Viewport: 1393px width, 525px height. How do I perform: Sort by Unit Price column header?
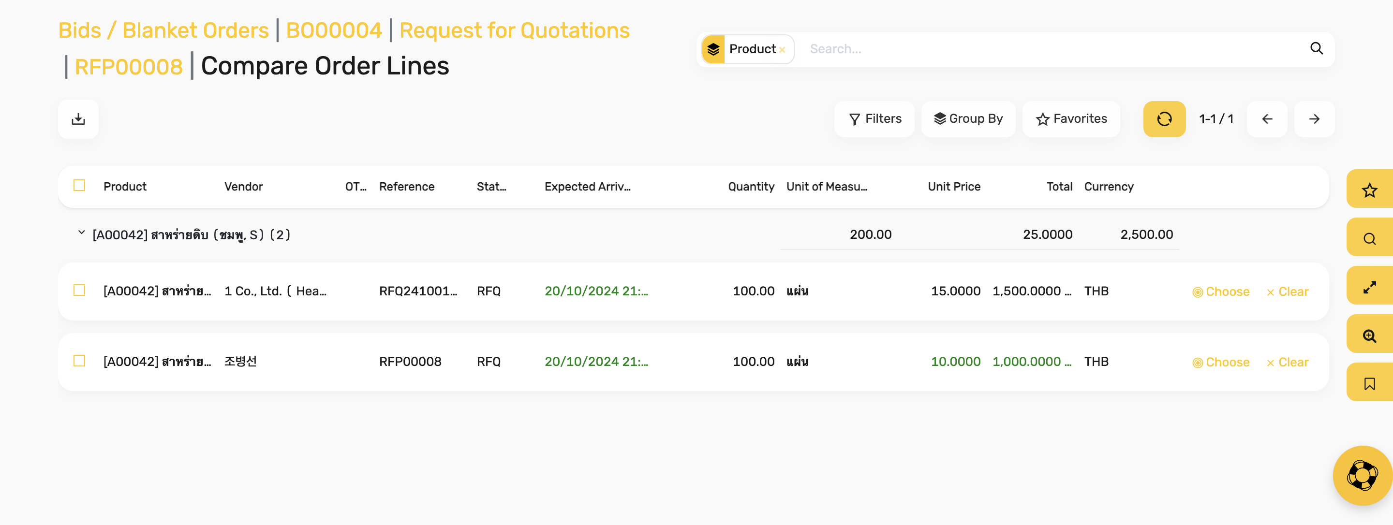click(x=954, y=187)
